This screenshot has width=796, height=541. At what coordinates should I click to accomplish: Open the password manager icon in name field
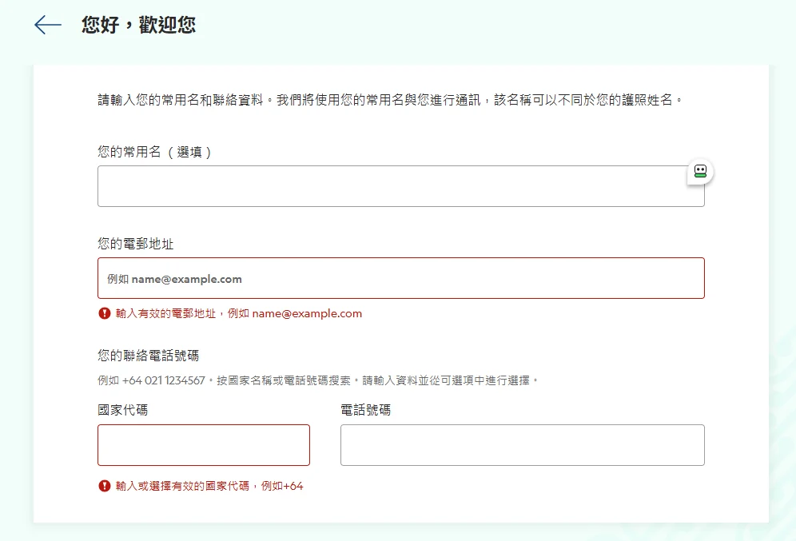tap(700, 172)
